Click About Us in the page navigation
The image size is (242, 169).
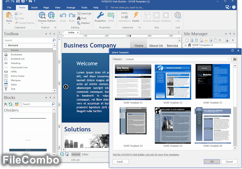[x=156, y=46]
